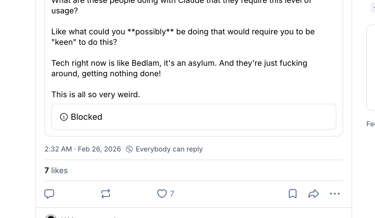The width and height of the screenshot is (375, 218).
Task: Click the "This is all so very weird." text
Action: click(95, 94)
